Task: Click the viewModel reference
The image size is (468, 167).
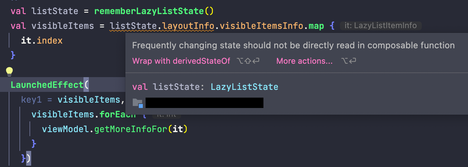Action: [65, 129]
